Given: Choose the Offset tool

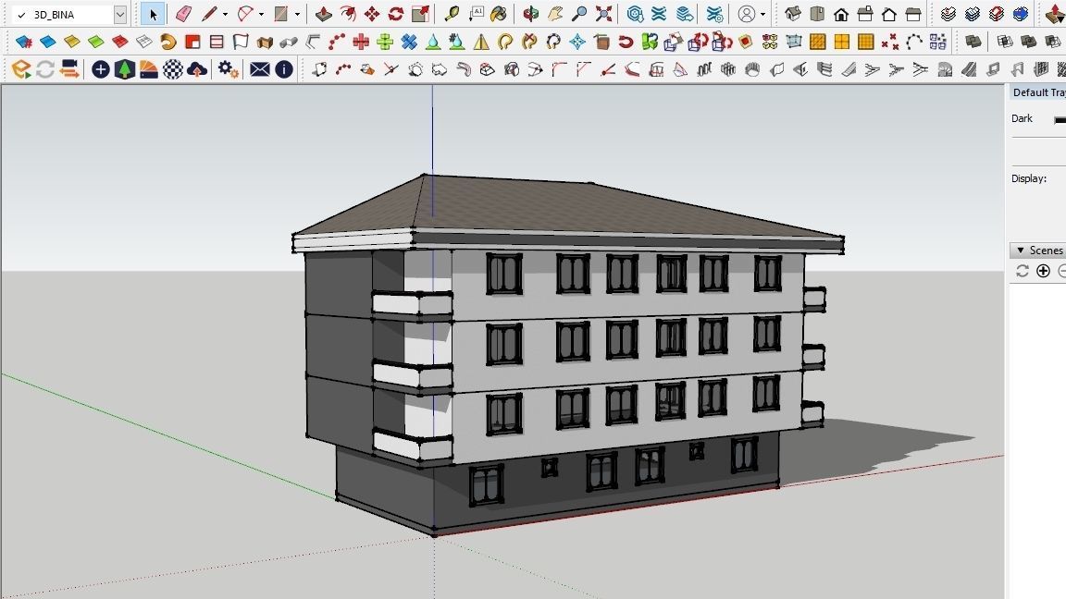Looking at the screenshot, I should tap(348, 14).
